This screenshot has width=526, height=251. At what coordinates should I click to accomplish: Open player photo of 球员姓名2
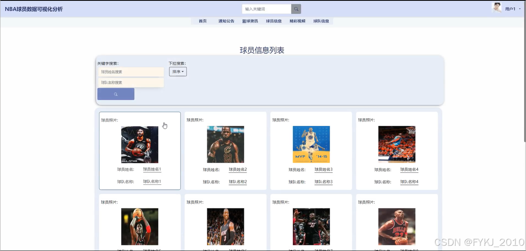pyautogui.click(x=225, y=144)
